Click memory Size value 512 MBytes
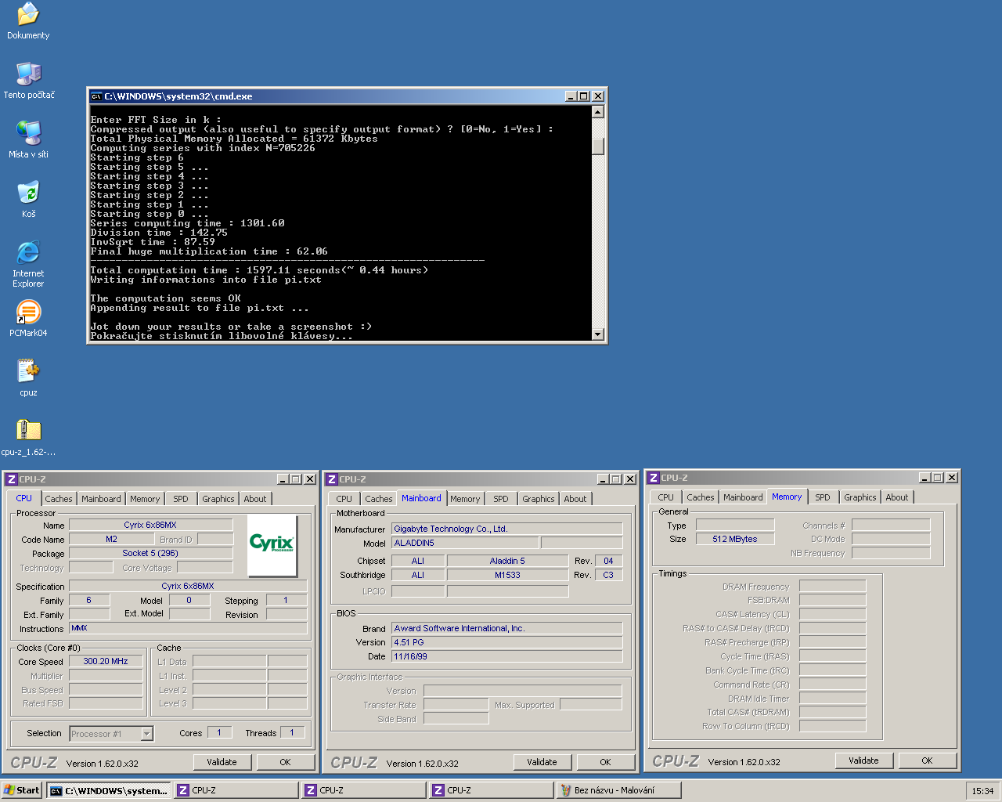 pos(735,539)
